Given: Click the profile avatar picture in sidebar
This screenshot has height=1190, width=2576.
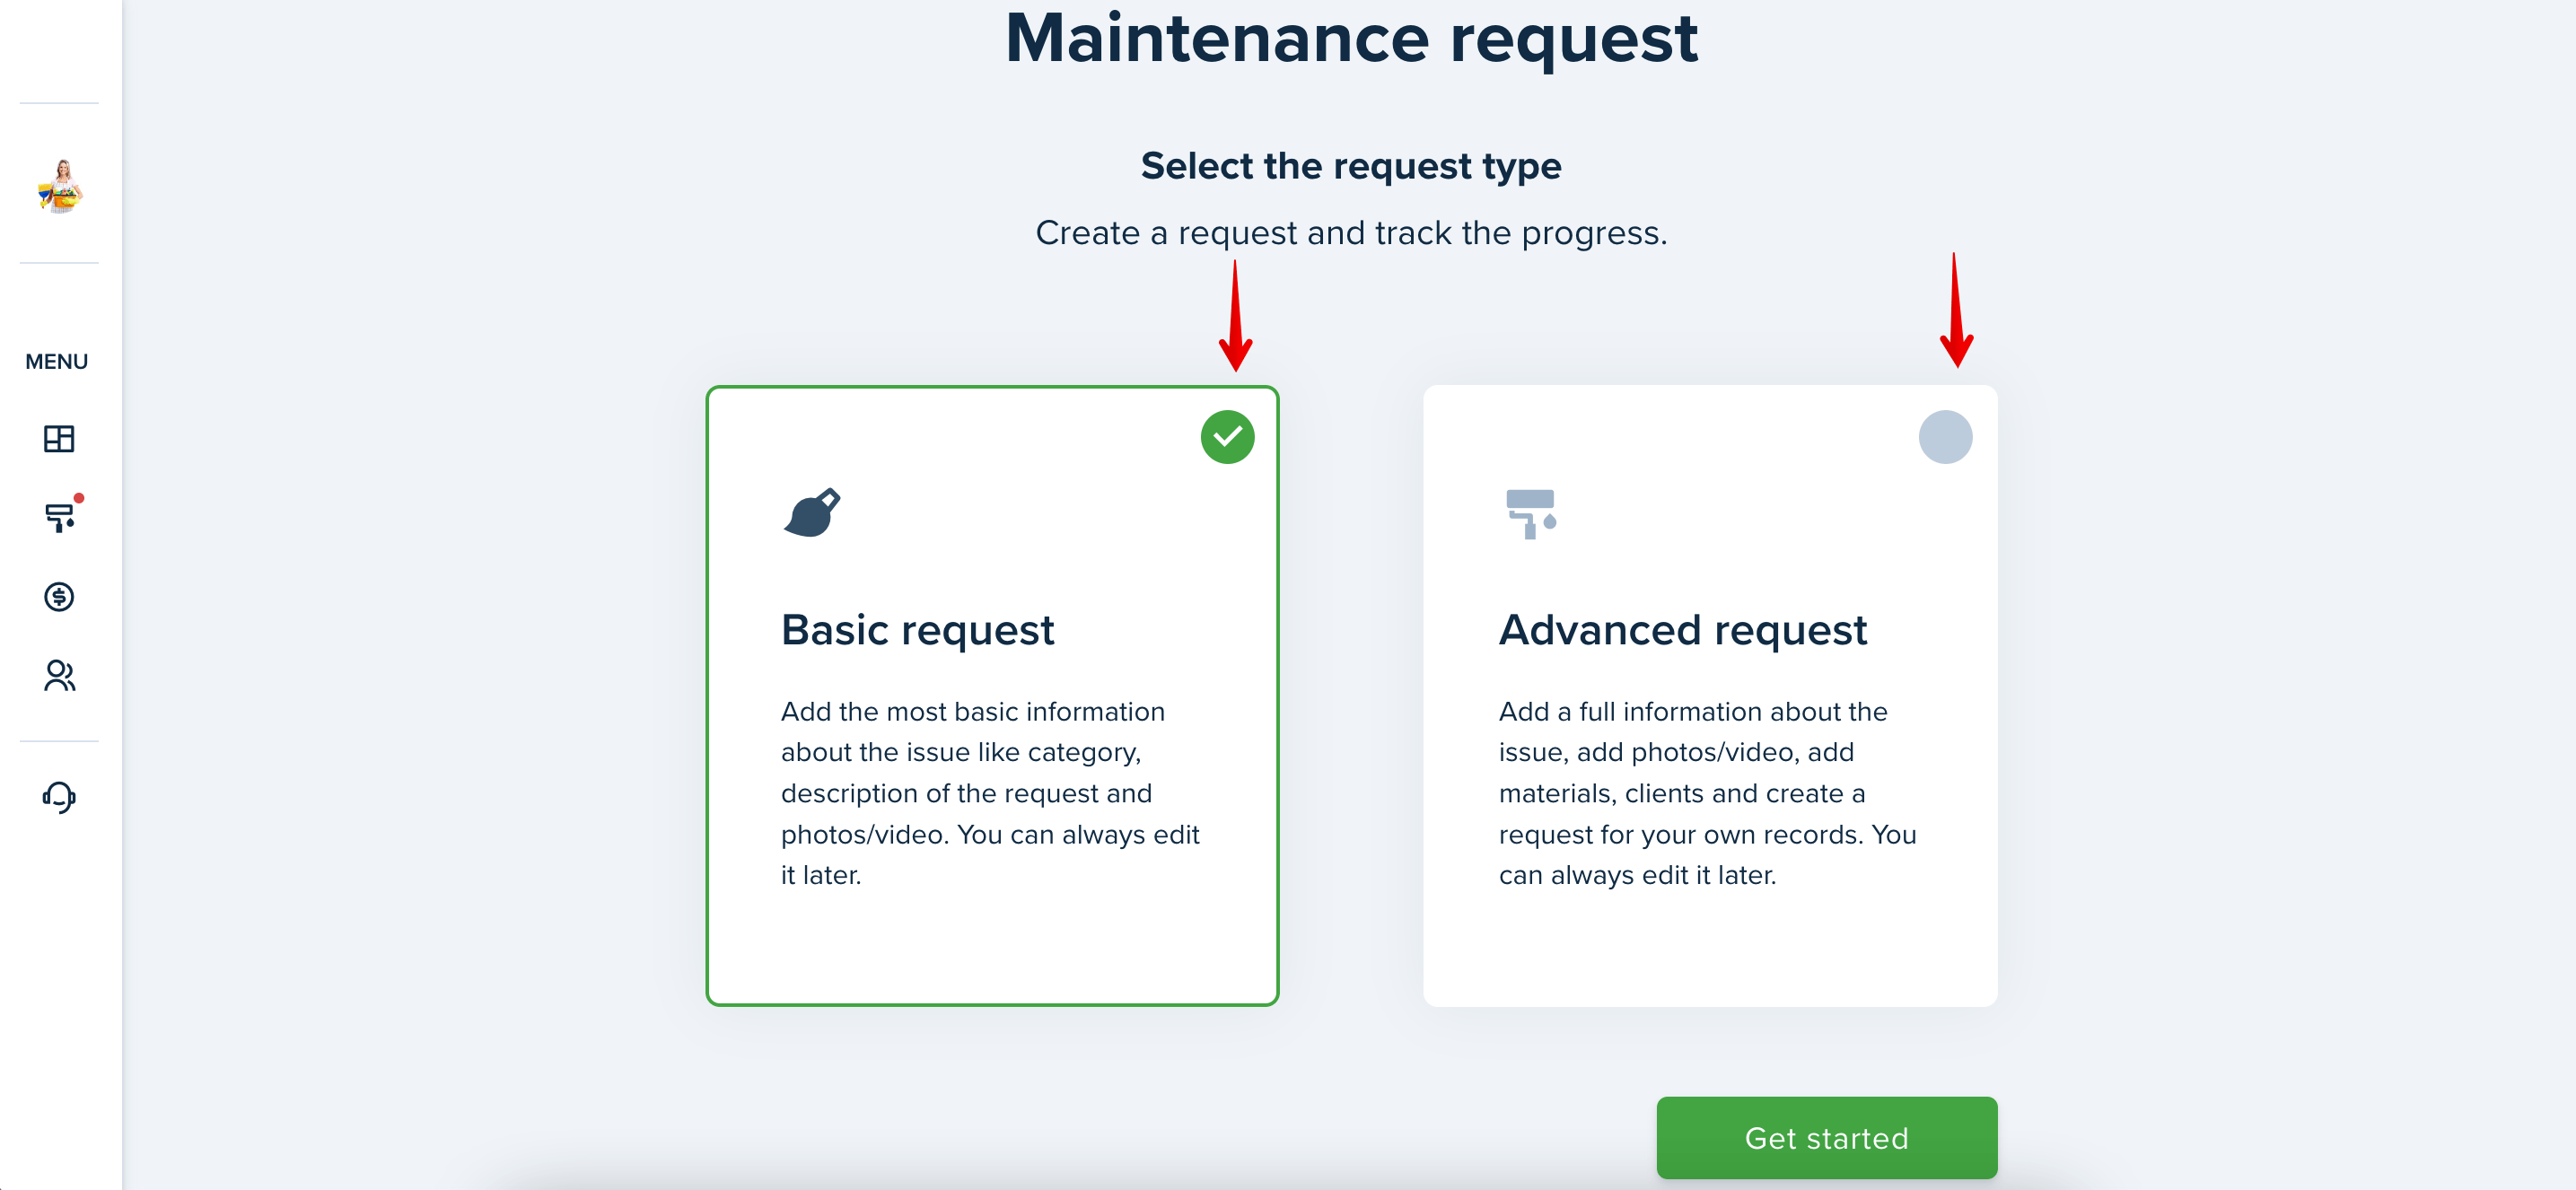Looking at the screenshot, I should click(x=60, y=186).
